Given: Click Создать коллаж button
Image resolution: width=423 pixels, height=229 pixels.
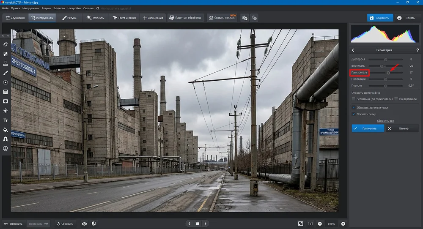Looking at the screenshot, I should point(222,18).
